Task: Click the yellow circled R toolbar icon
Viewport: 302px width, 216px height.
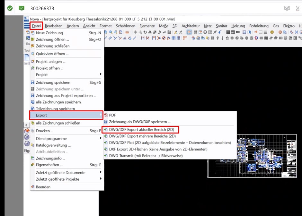Action: coord(272,32)
